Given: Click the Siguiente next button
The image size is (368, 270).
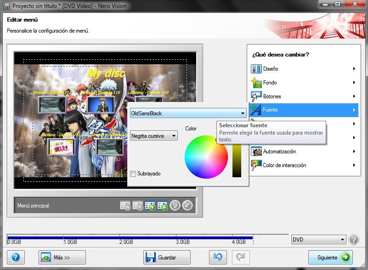Looking at the screenshot, I should coord(330,257).
